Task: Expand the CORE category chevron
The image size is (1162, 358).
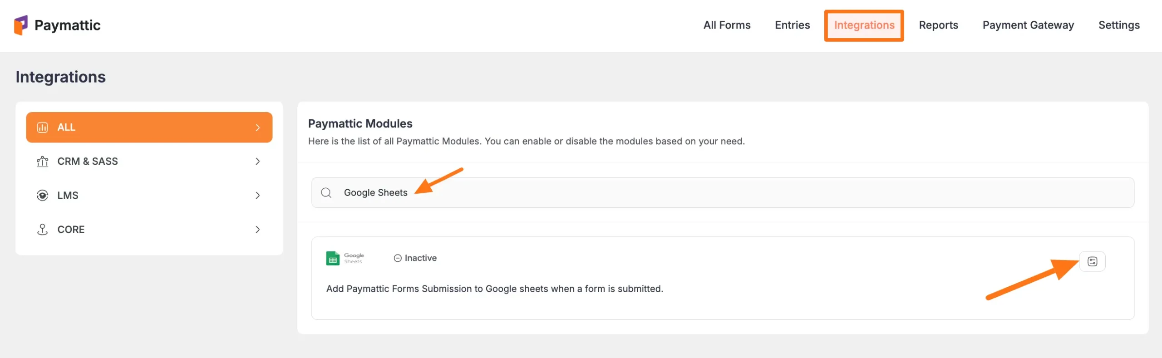Action: 257,230
